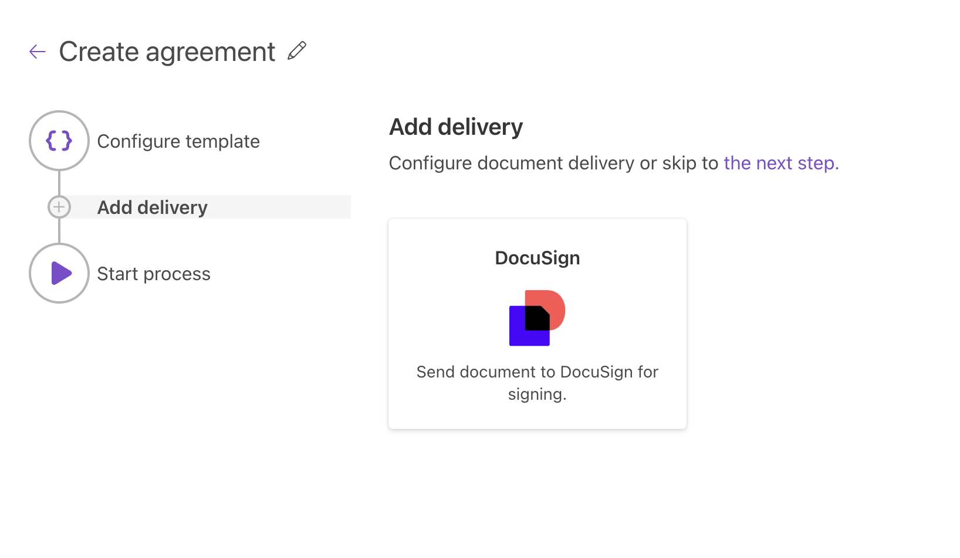Click the DocuSign logo inside the card
Viewport: 960px width, 558px height.
tap(537, 318)
